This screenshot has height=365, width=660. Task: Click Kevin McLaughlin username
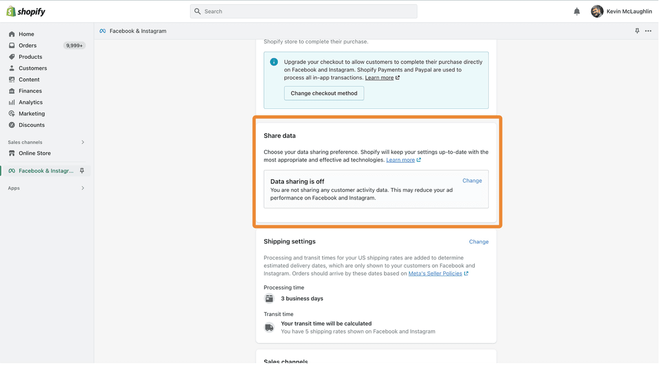629,12
